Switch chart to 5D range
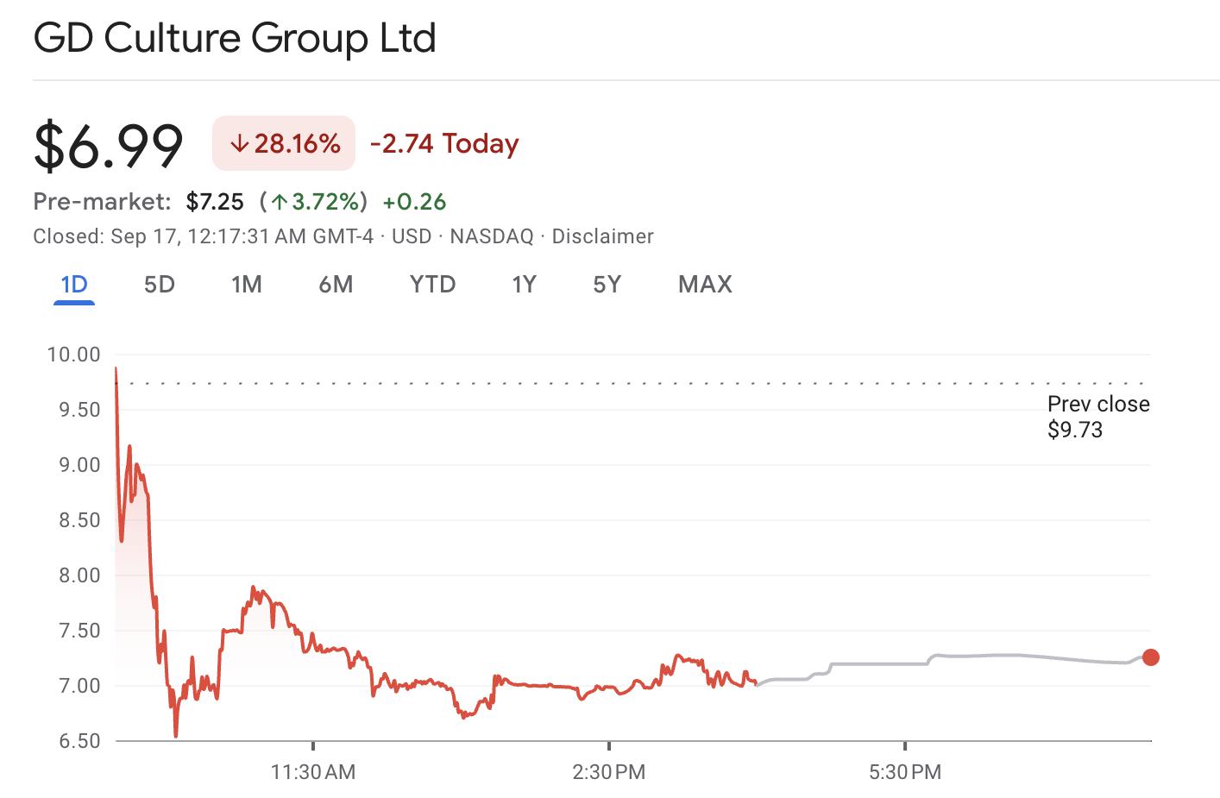This screenshot has width=1220, height=798. [160, 285]
